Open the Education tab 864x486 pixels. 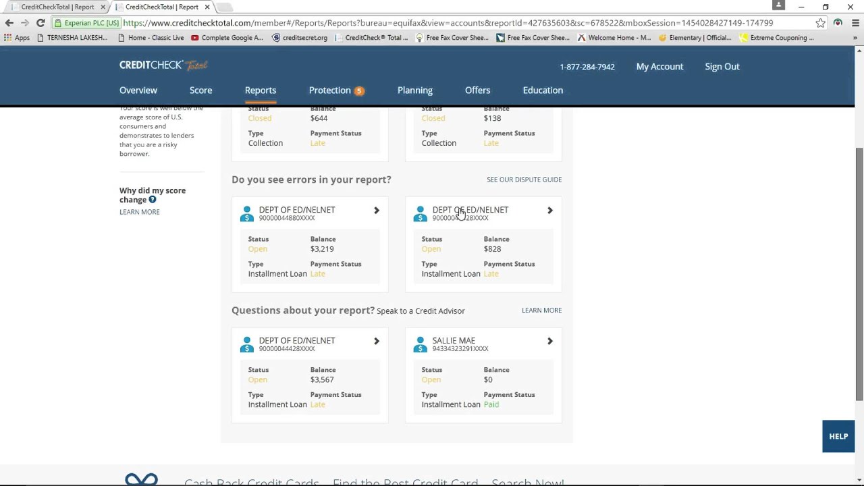(x=543, y=90)
